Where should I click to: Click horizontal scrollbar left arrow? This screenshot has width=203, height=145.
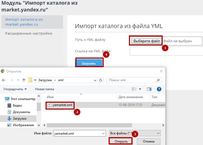[44, 125]
